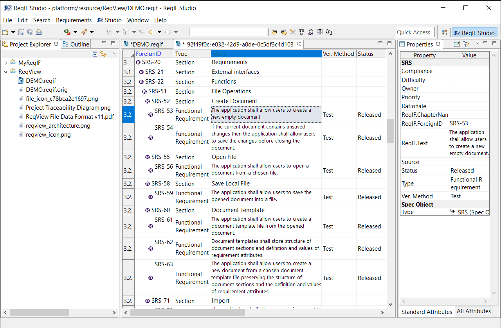Click the Print icon in toolbar
The image size is (501, 328).
click(x=39, y=32)
